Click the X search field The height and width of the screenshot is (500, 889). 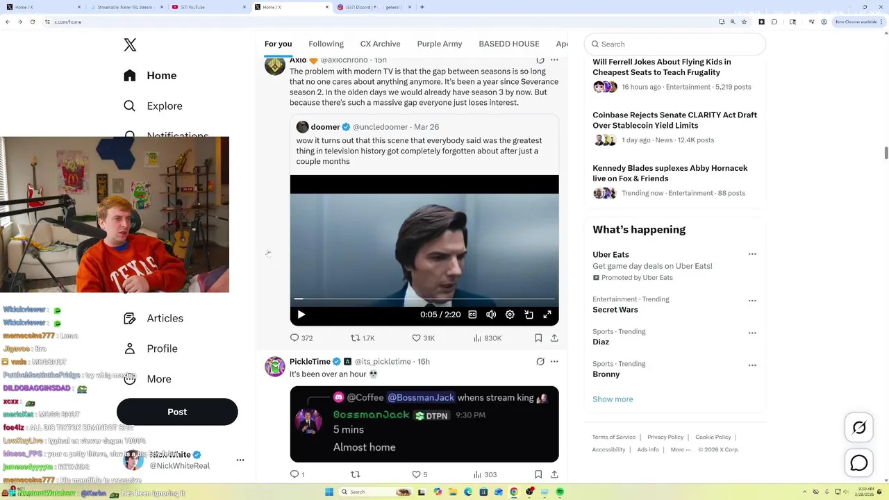click(x=674, y=44)
